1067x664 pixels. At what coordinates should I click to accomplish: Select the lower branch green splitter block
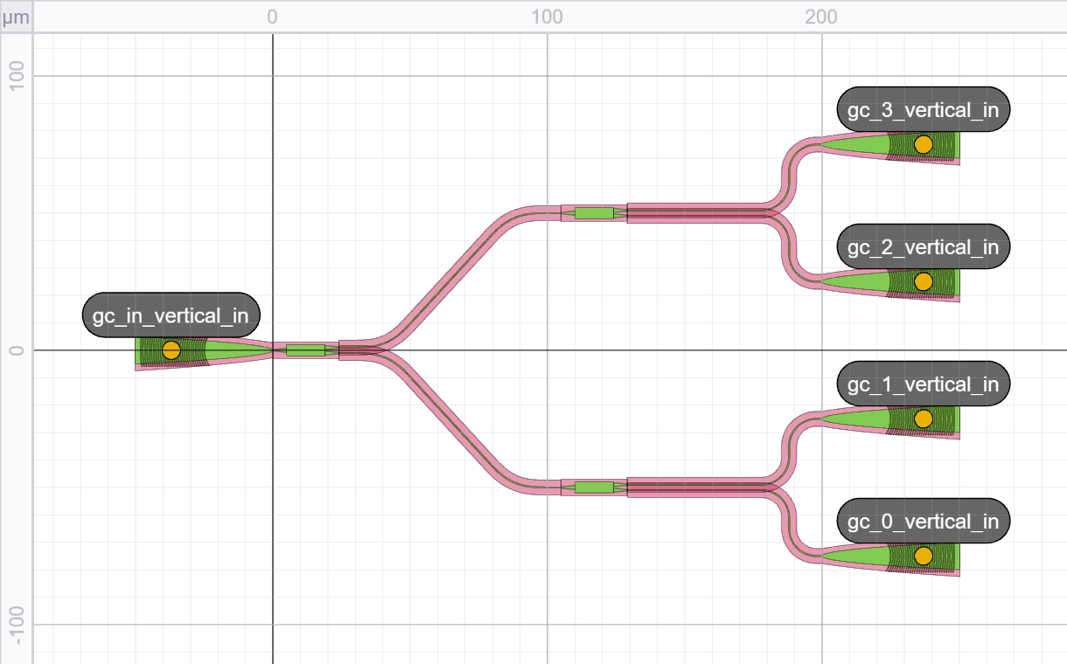click(x=594, y=488)
